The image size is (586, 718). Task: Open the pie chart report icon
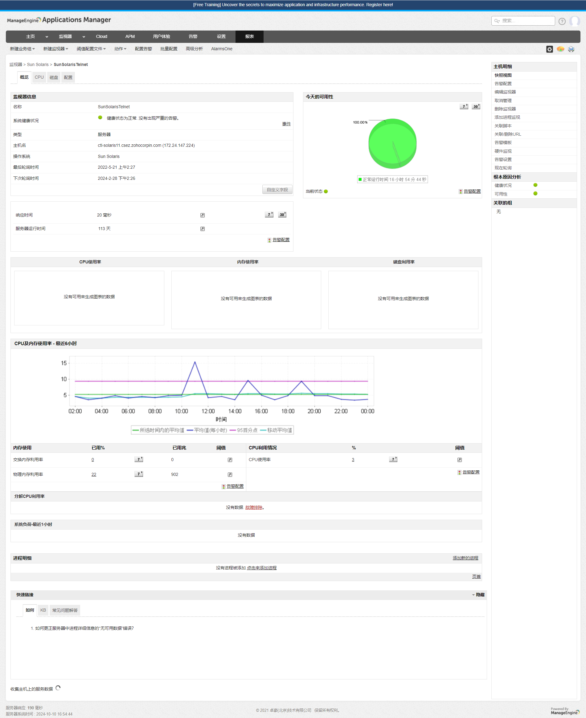pos(560,49)
